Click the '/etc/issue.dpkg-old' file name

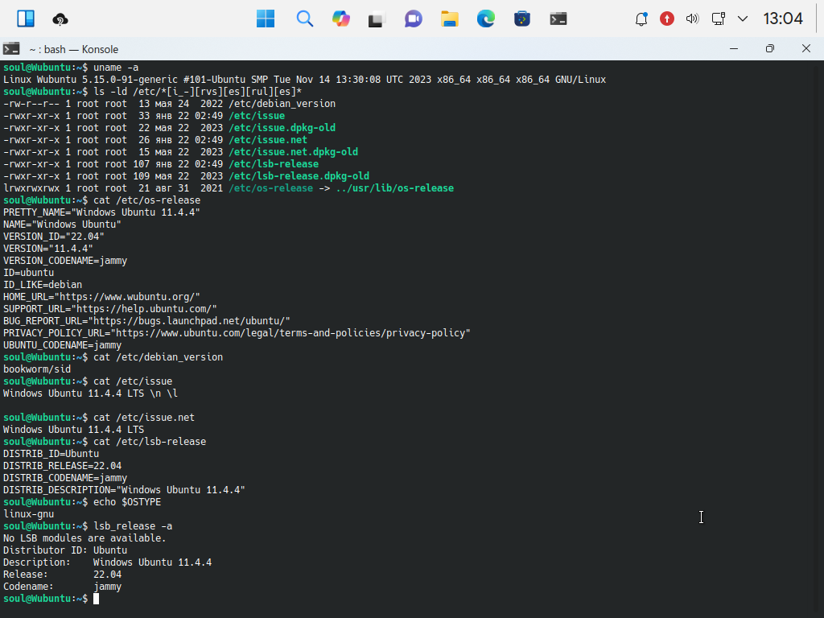point(282,128)
